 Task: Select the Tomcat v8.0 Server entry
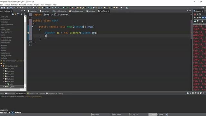(21, 97)
